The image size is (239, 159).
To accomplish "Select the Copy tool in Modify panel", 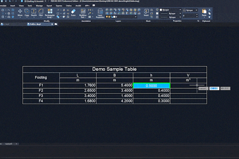I will (27, 12).
